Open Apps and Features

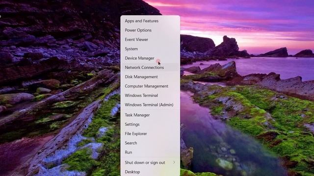[x=150, y=21]
